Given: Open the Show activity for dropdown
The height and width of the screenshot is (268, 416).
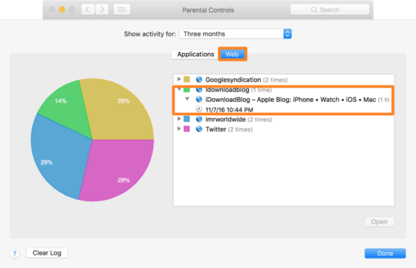Looking at the screenshot, I should click(x=235, y=33).
